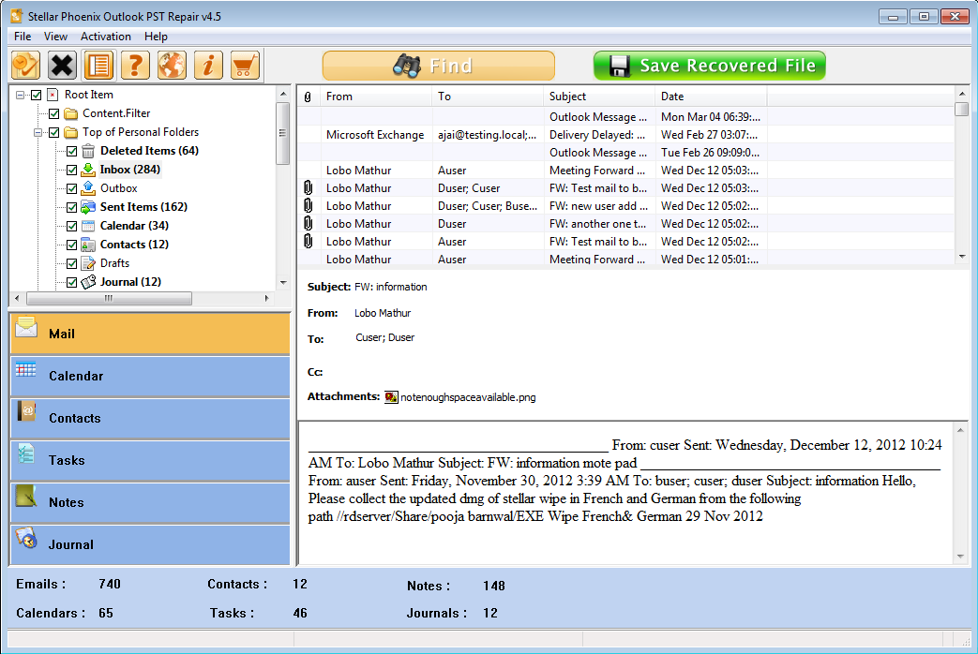Select the Help question mark toolbar icon
Image resolution: width=978 pixels, height=654 pixels.
[134, 65]
